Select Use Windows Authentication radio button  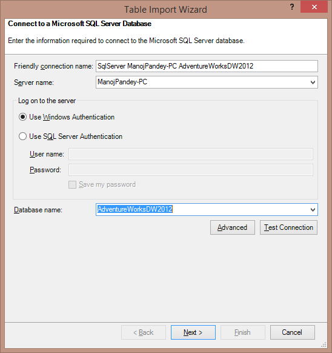point(22,117)
